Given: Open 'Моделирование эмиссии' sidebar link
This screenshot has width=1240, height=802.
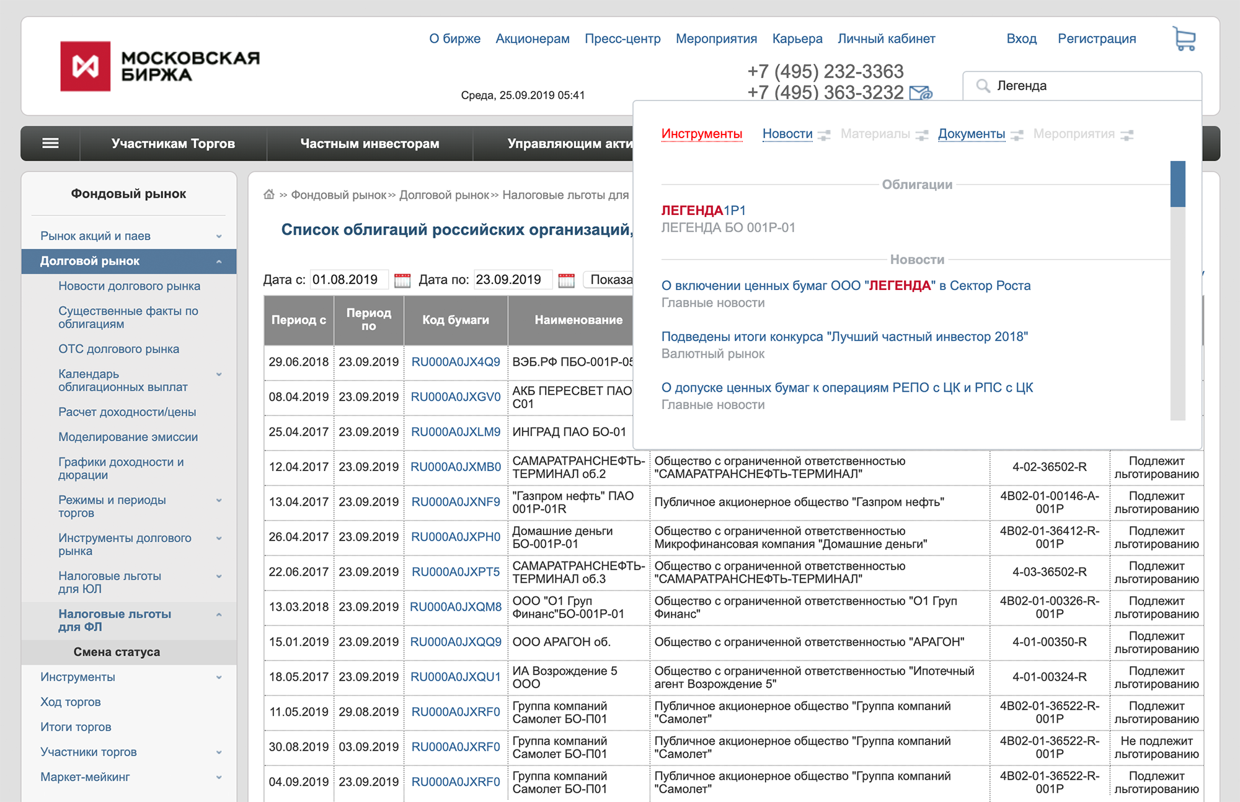Looking at the screenshot, I should pyautogui.click(x=128, y=437).
